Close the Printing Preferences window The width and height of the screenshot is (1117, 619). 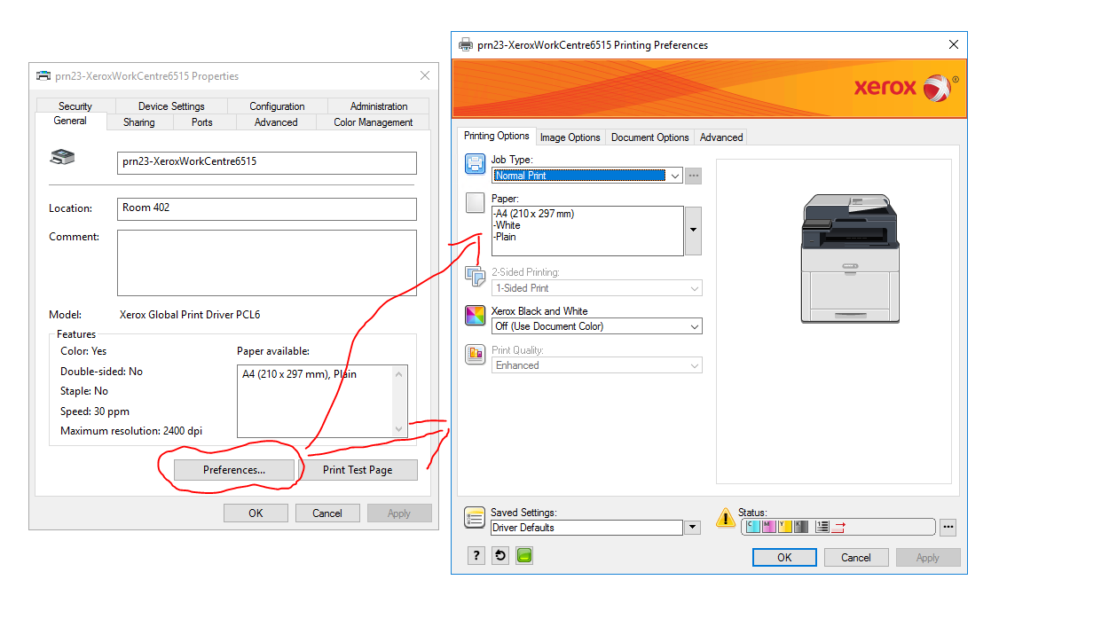click(954, 44)
